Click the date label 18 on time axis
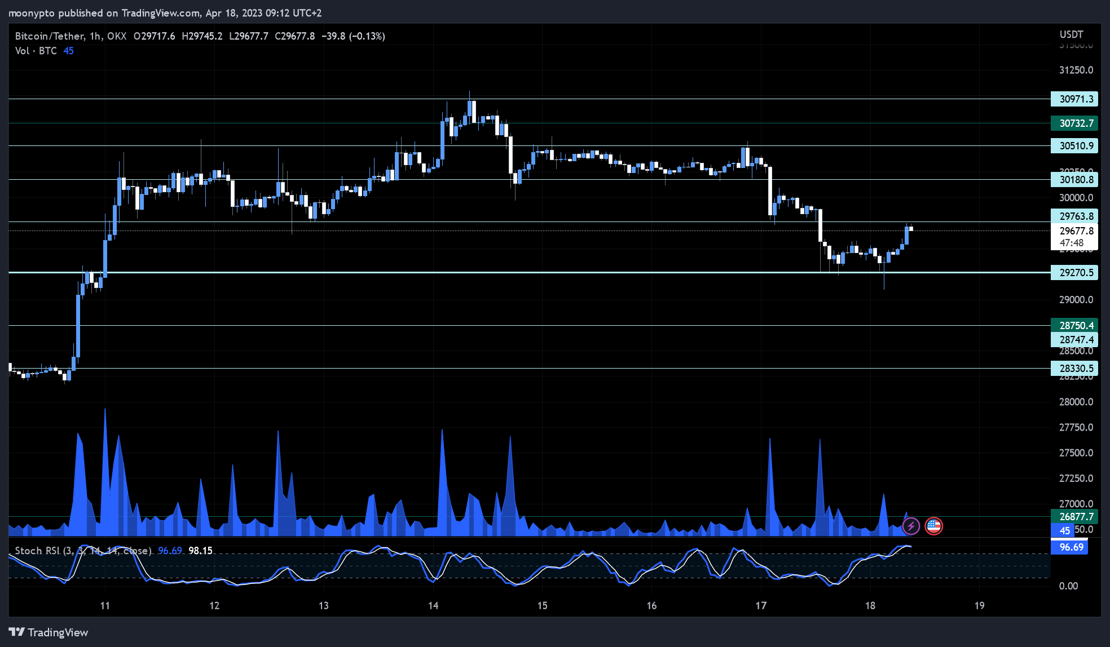This screenshot has width=1110, height=647. point(870,606)
